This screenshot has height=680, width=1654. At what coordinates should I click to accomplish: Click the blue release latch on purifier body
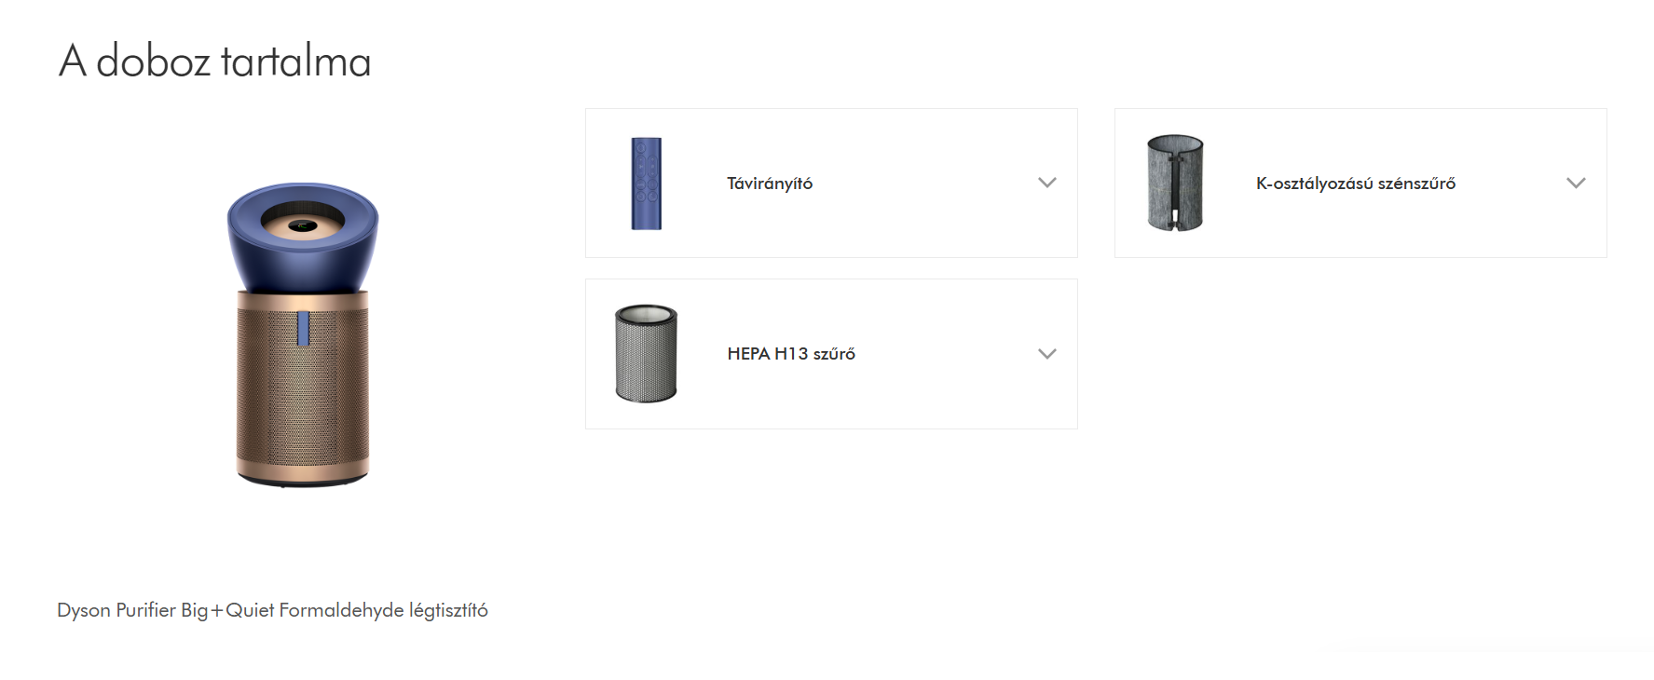click(x=303, y=328)
